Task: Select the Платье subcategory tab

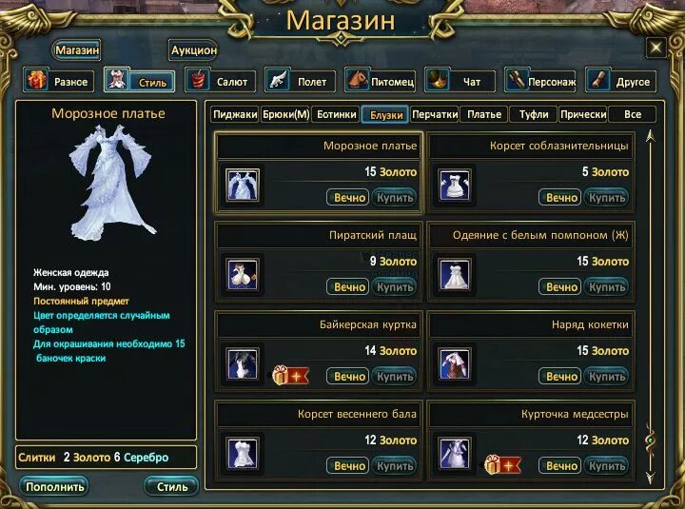Action: 484,114
